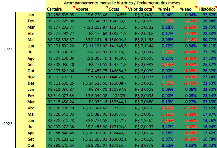
Task: Click the % mês cell -1,89%
Action: click(x=164, y=52)
